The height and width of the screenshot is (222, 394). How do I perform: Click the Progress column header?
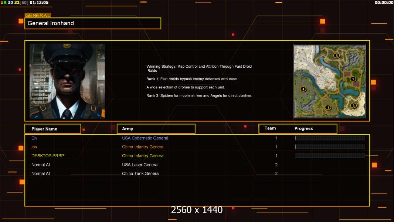point(303,128)
